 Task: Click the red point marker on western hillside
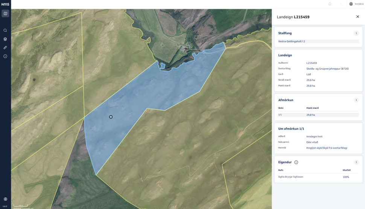[34, 80]
